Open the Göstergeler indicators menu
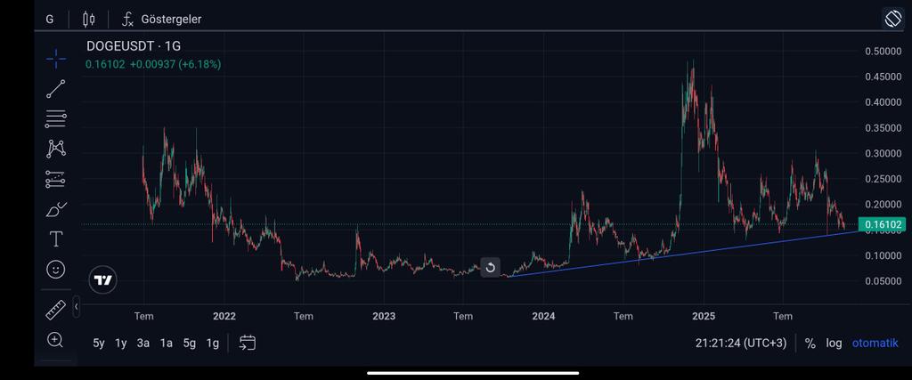This screenshot has height=380, width=912. pos(162,20)
